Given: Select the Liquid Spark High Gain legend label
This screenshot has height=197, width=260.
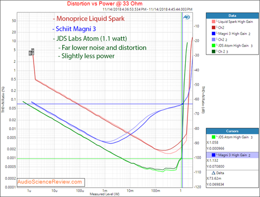Looking at the screenshot, I should [236, 22].
